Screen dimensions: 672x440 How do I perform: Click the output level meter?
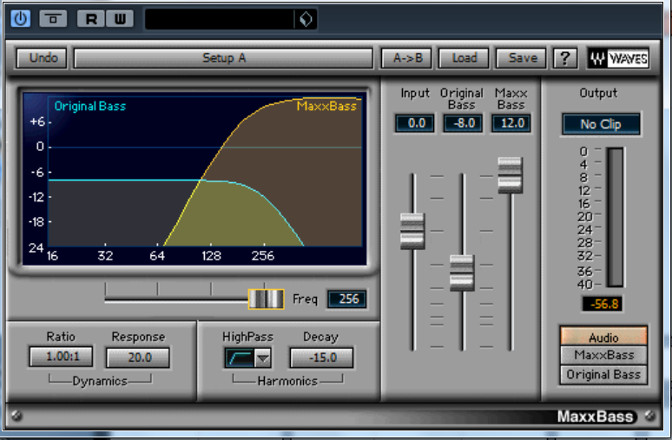616,217
